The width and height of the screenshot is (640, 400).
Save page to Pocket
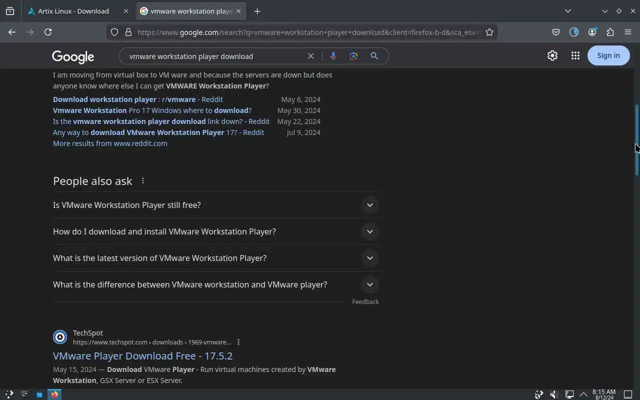click(x=556, y=32)
